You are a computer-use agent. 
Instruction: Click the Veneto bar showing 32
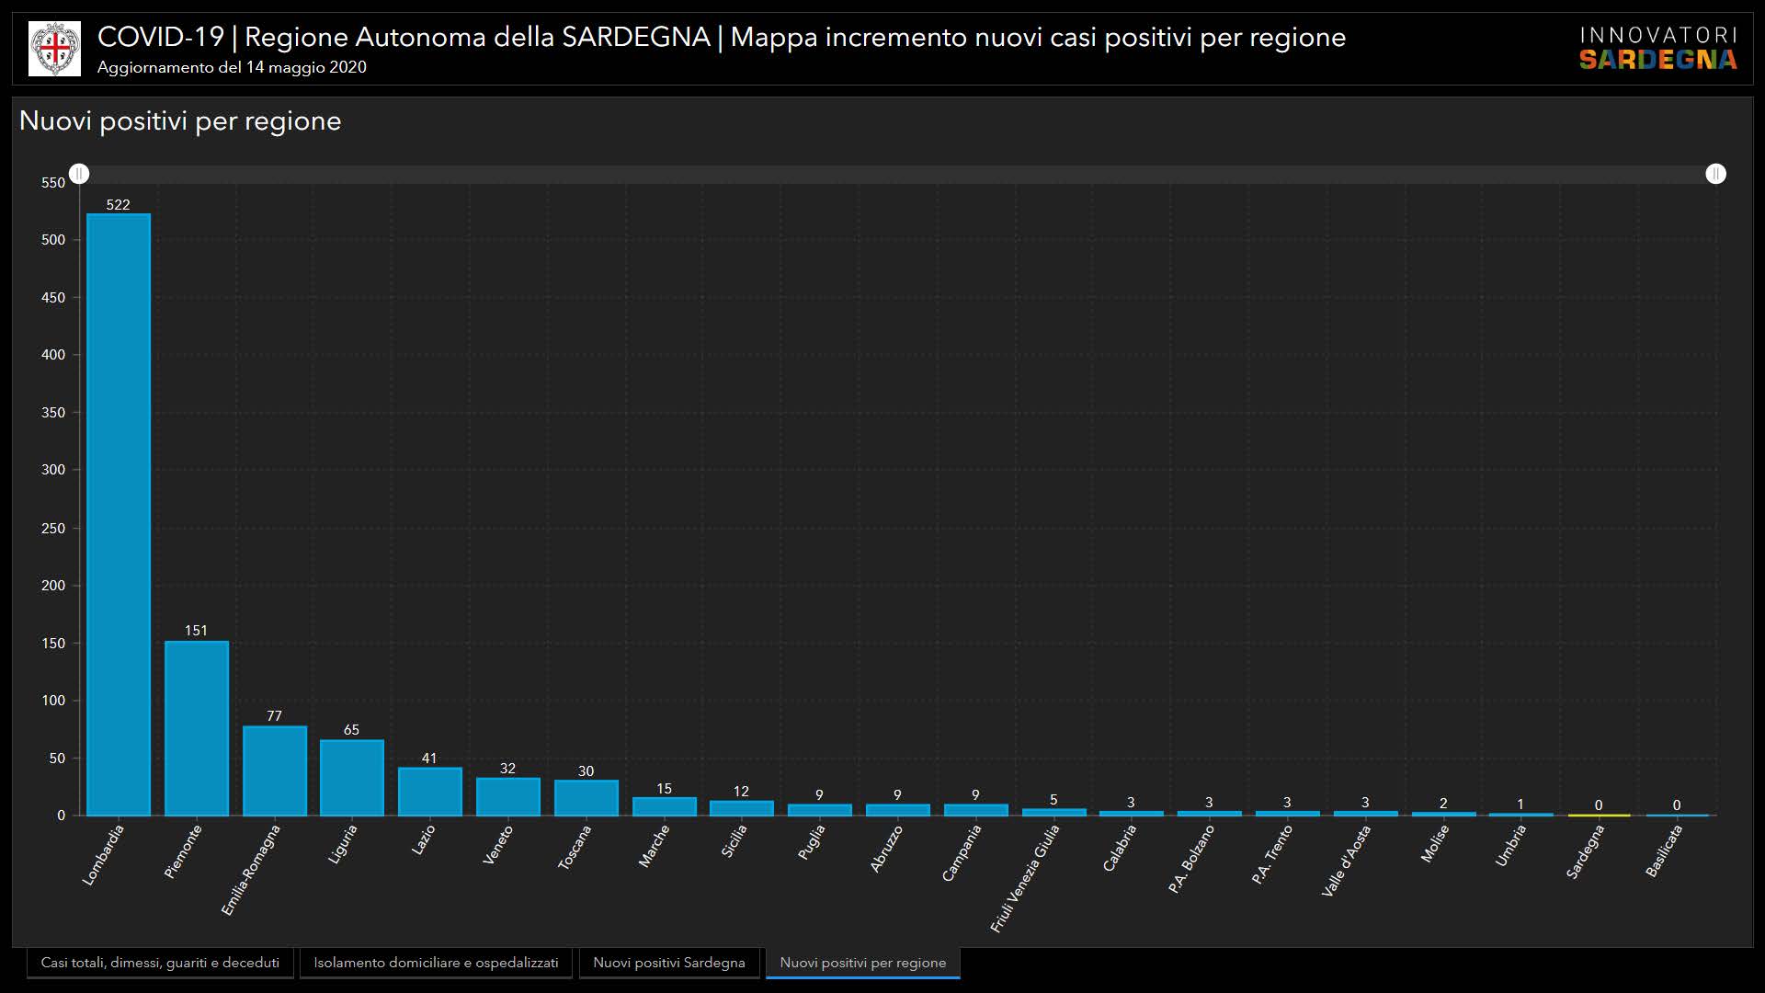click(507, 797)
